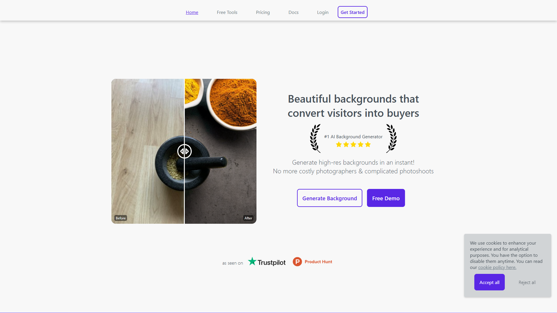The width and height of the screenshot is (557, 313).
Task: Click the Before label on the image
Action: (120, 218)
